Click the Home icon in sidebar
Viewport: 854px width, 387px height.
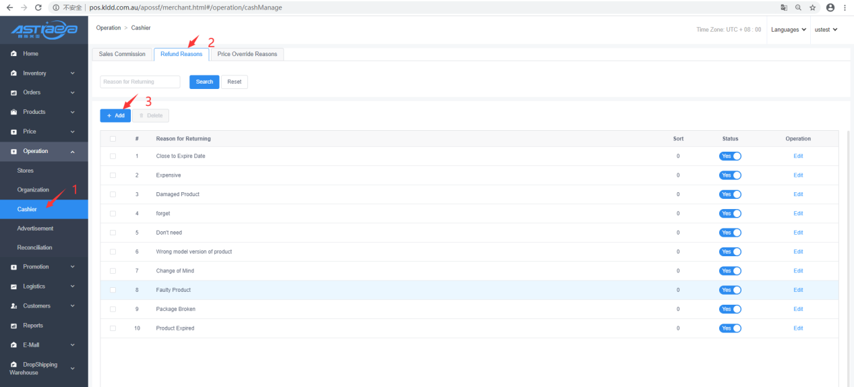click(x=13, y=54)
